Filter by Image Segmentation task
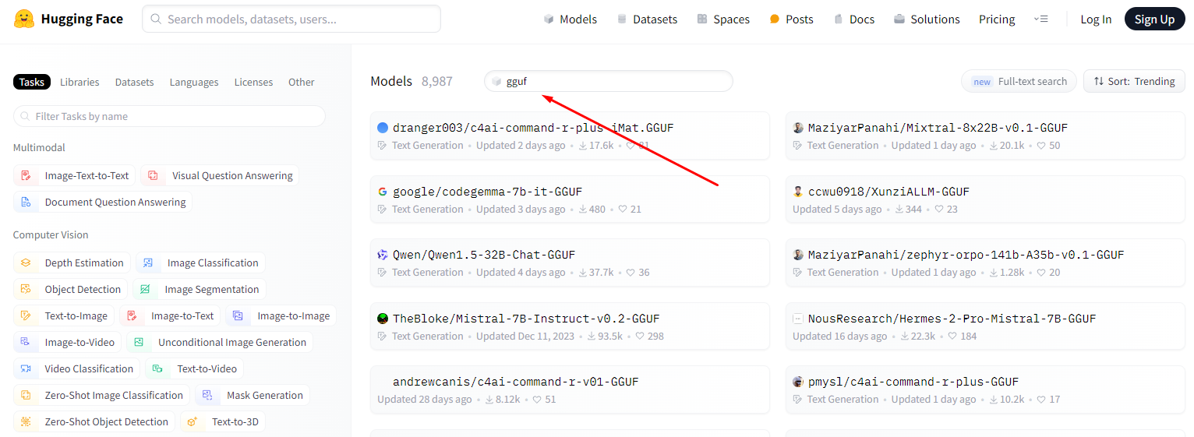The image size is (1194, 437). (200, 289)
